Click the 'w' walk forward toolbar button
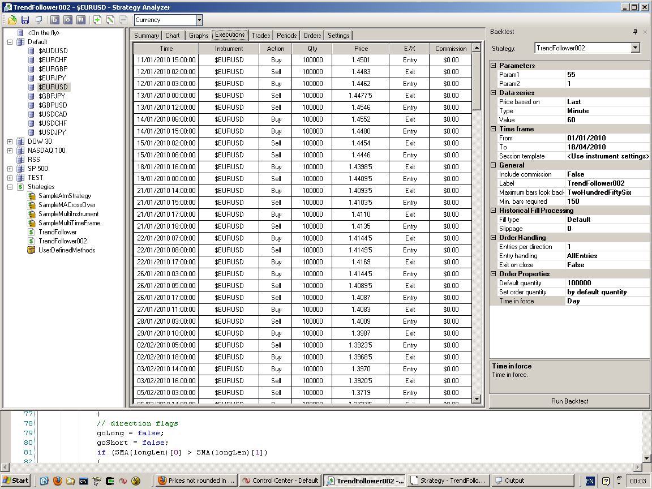Image resolution: width=652 pixels, height=489 pixels. click(x=81, y=20)
